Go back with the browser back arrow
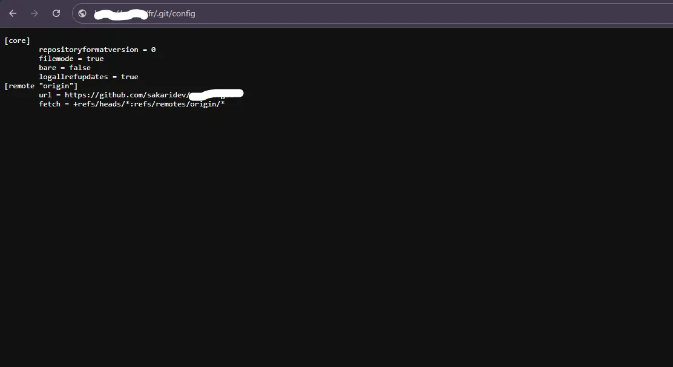Screen dimensions: 673x367 coord(13,13)
